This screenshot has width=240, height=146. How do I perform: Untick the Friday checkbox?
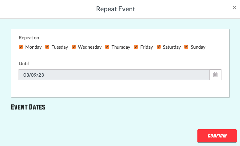(136, 47)
